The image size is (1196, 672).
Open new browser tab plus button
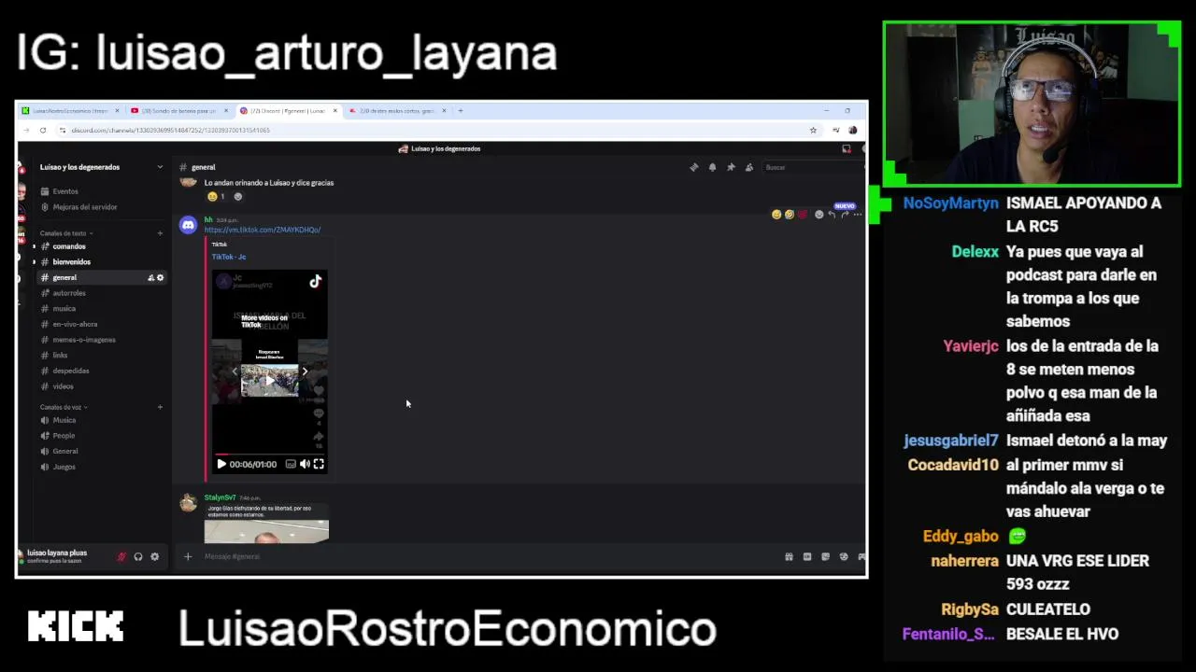[x=460, y=111]
